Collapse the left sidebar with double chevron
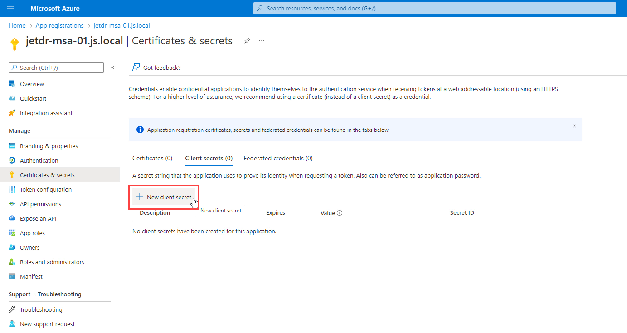Screen dimensions: 627x333 pyautogui.click(x=112, y=68)
